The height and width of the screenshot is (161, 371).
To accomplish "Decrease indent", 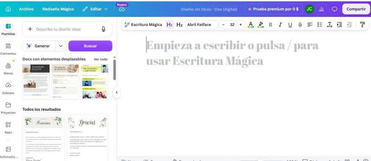I will (349, 25).
